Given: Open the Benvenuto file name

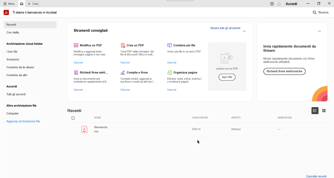Looking at the screenshot, I should click(101, 127).
